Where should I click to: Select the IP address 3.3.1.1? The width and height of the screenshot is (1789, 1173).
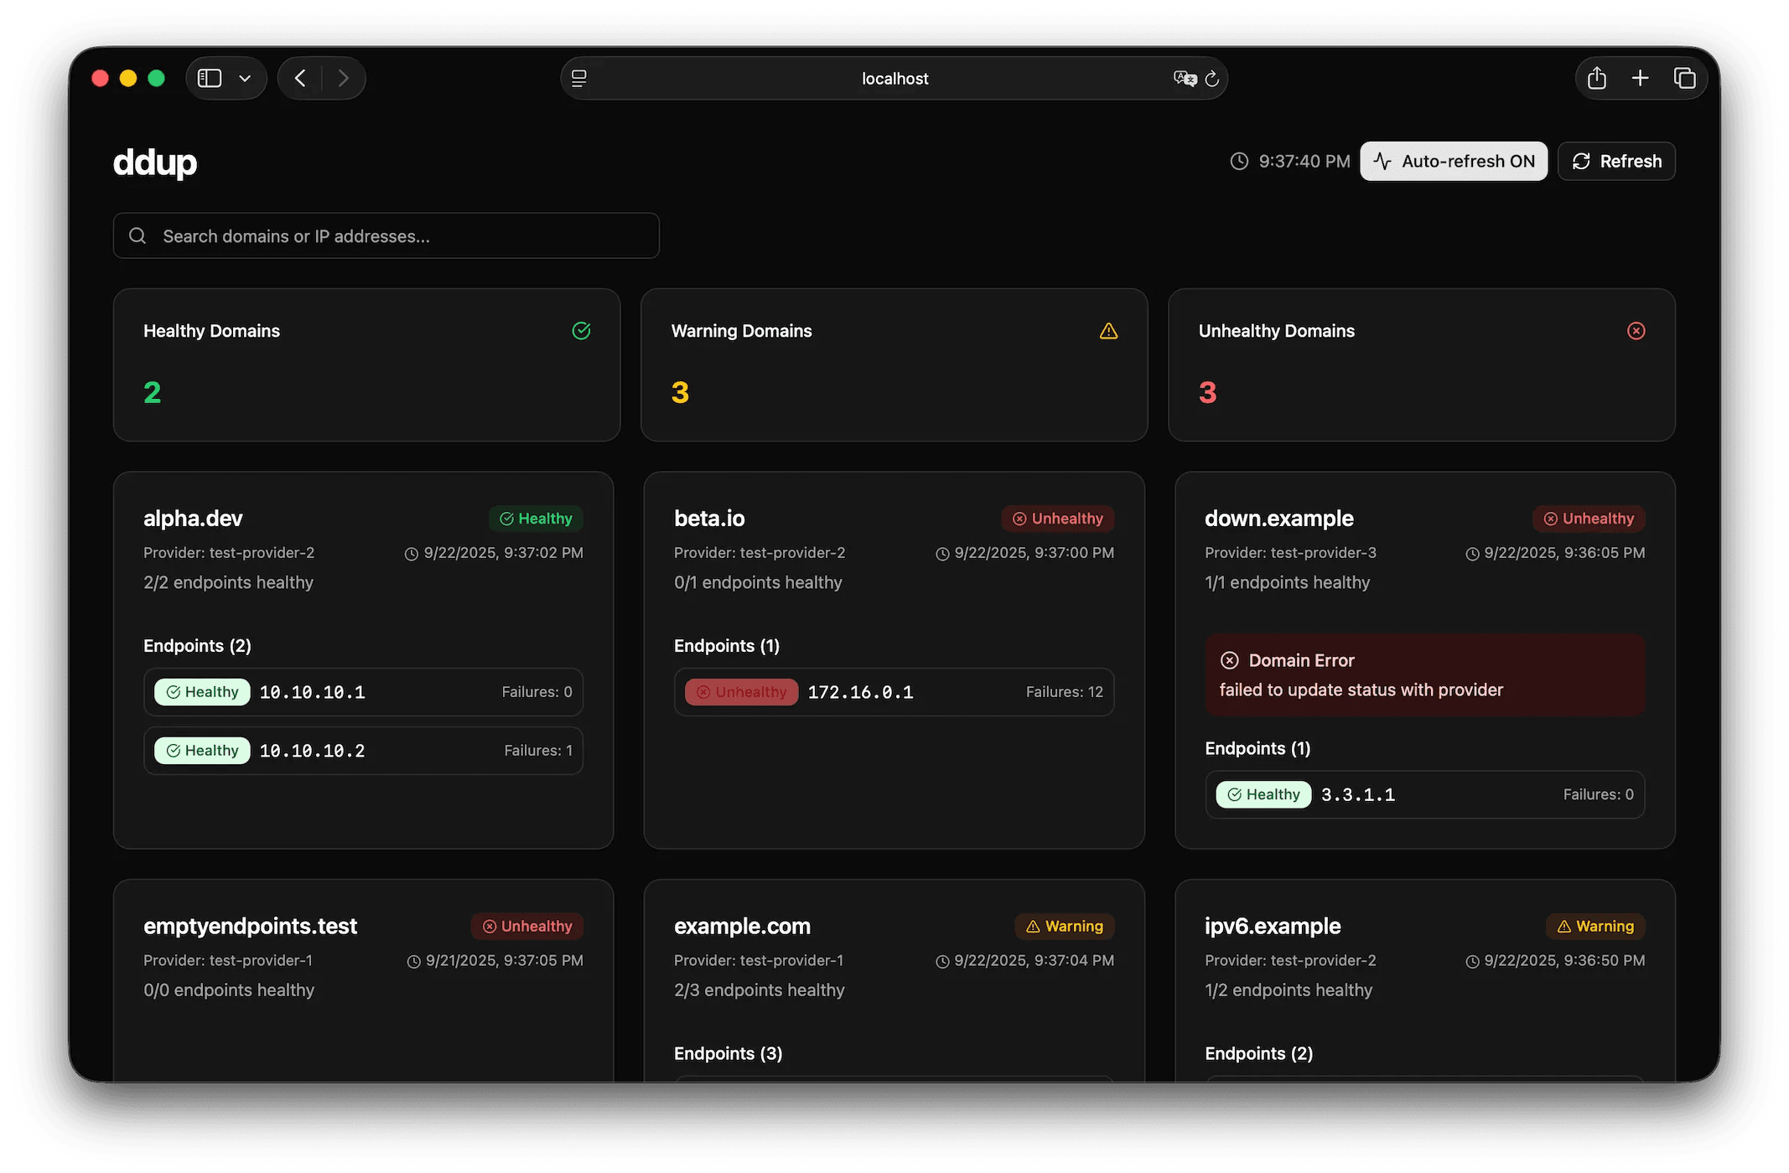[x=1358, y=794]
